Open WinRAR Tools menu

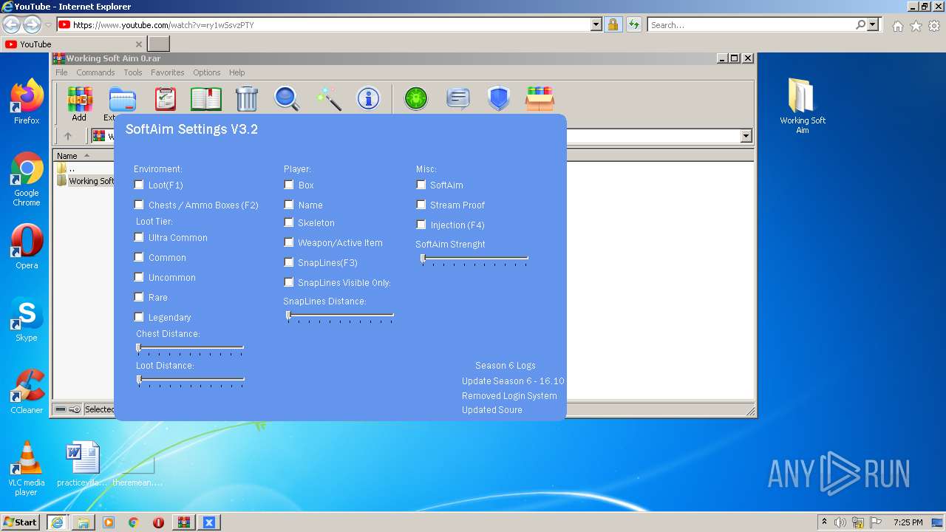pos(133,72)
